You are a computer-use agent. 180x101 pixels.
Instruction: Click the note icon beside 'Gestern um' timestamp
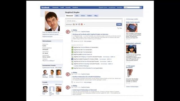[72, 41]
